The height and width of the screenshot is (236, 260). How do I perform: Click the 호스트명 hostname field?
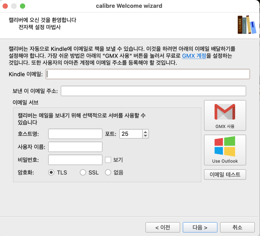(x=75, y=134)
